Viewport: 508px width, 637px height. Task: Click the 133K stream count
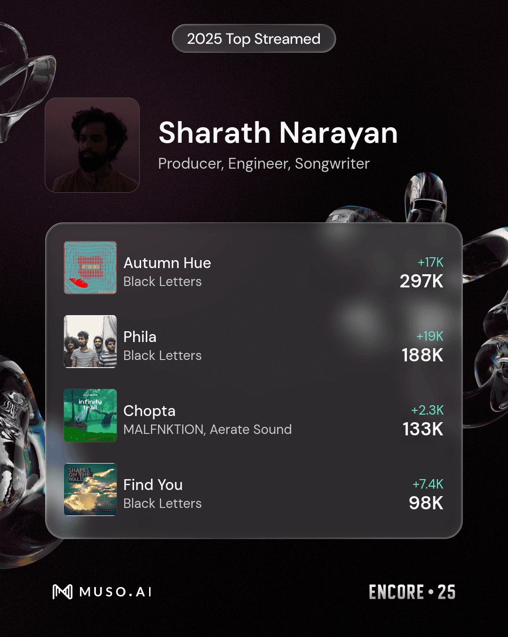(x=423, y=429)
